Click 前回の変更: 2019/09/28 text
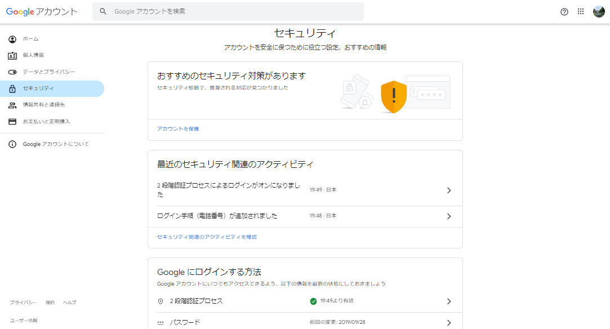Image resolution: width=610 pixels, height=329 pixels. [x=337, y=322]
